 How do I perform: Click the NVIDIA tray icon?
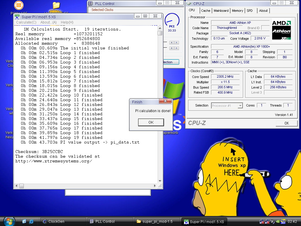tap(277, 222)
